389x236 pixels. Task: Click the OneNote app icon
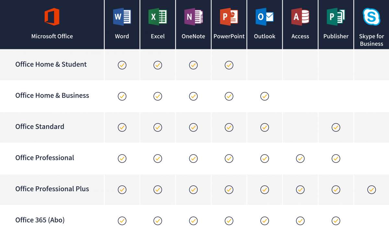193,17
